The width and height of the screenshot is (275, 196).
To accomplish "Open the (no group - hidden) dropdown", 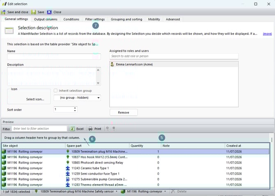I will point(77,98).
